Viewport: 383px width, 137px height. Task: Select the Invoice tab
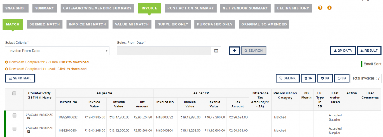point(150,8)
